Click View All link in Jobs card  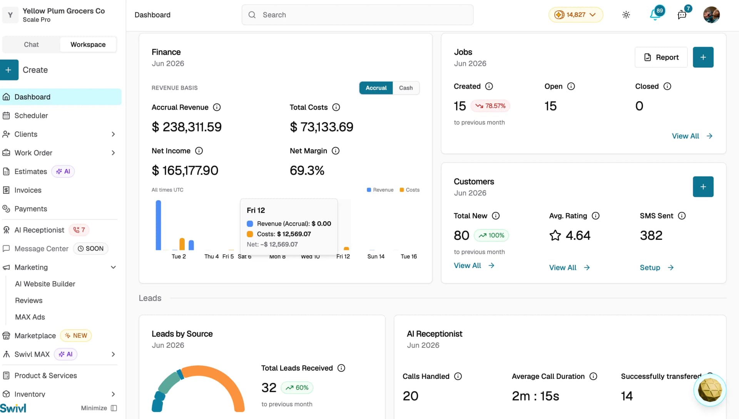pos(692,136)
